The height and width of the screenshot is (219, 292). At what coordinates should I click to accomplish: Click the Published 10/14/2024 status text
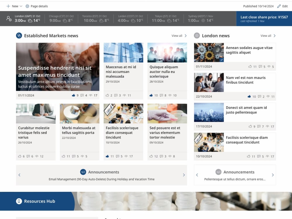258,6
